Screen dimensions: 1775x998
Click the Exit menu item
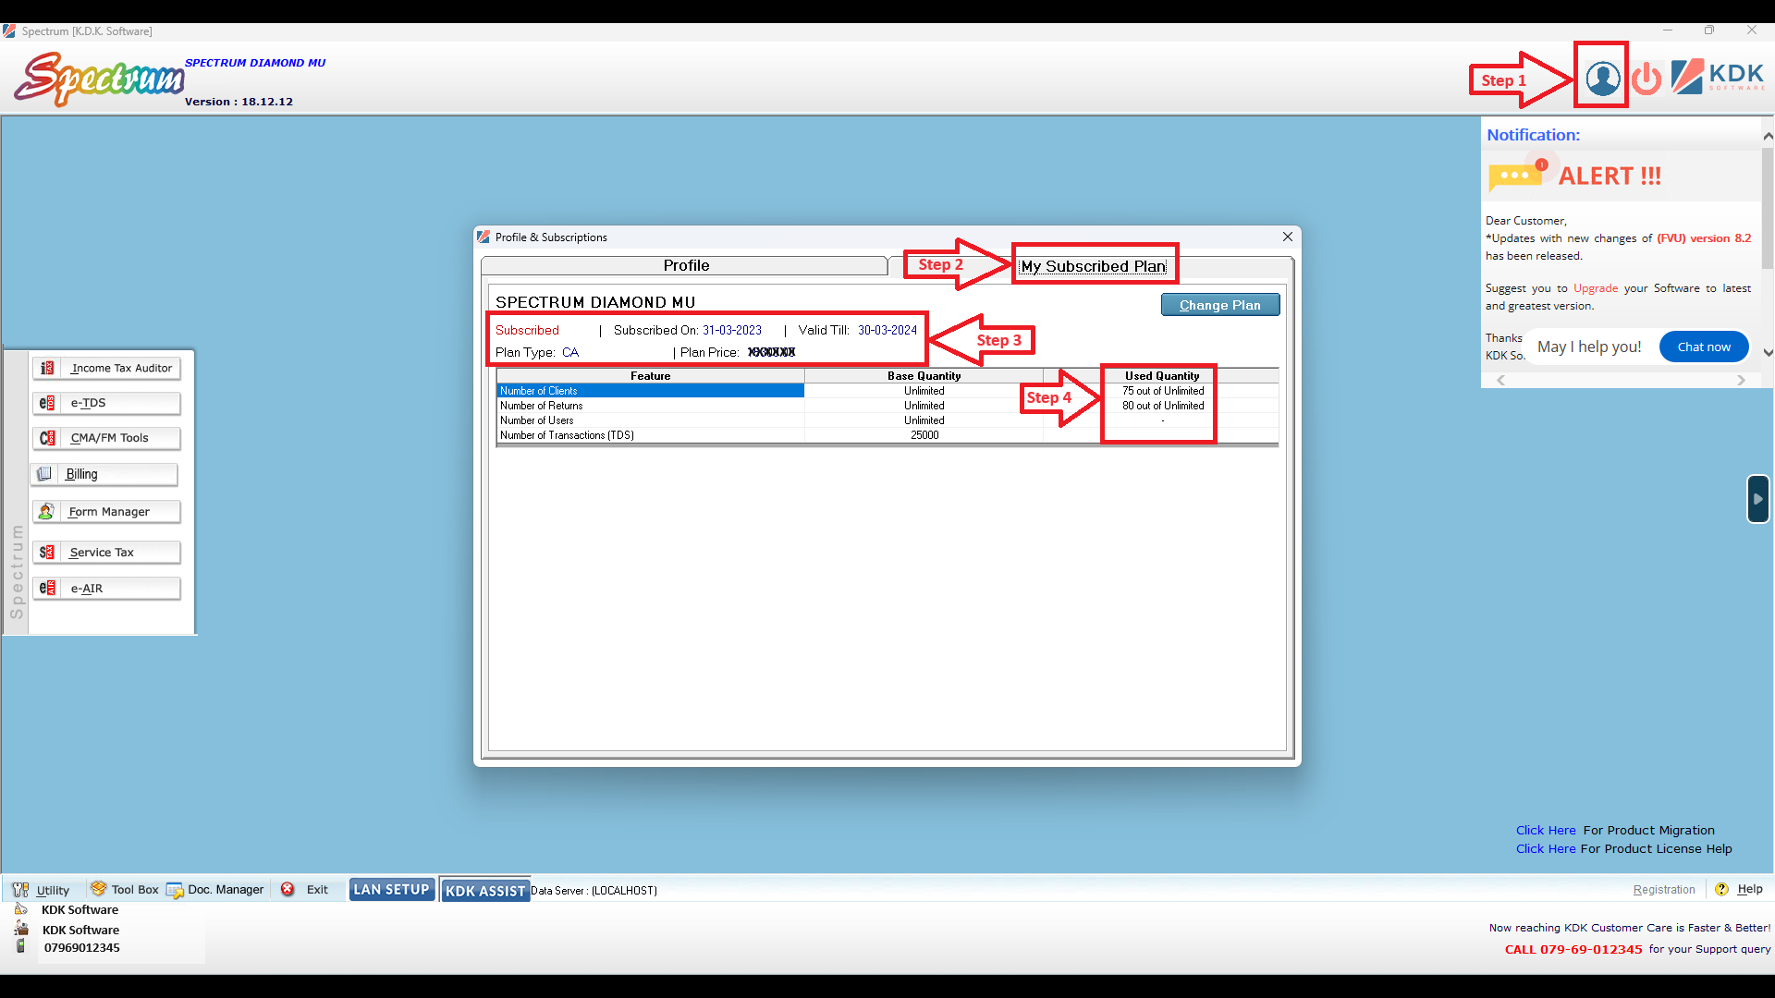[317, 889]
